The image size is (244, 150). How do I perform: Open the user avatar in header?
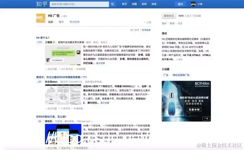[x=193, y=4]
